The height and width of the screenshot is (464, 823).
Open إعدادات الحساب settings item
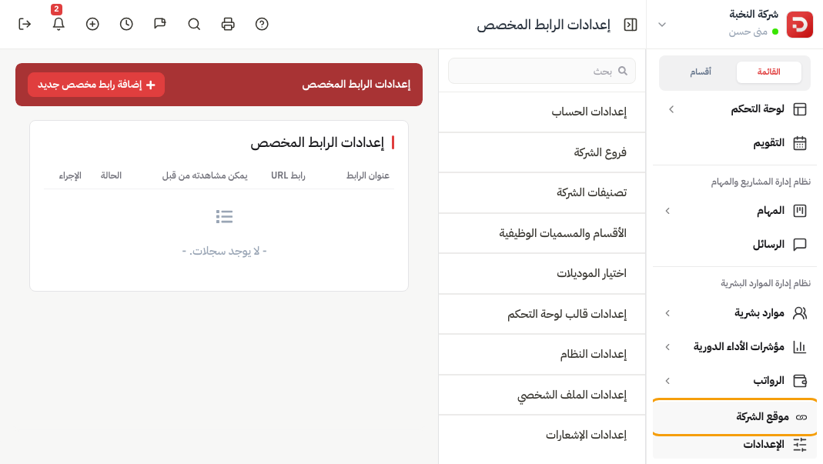(542, 112)
